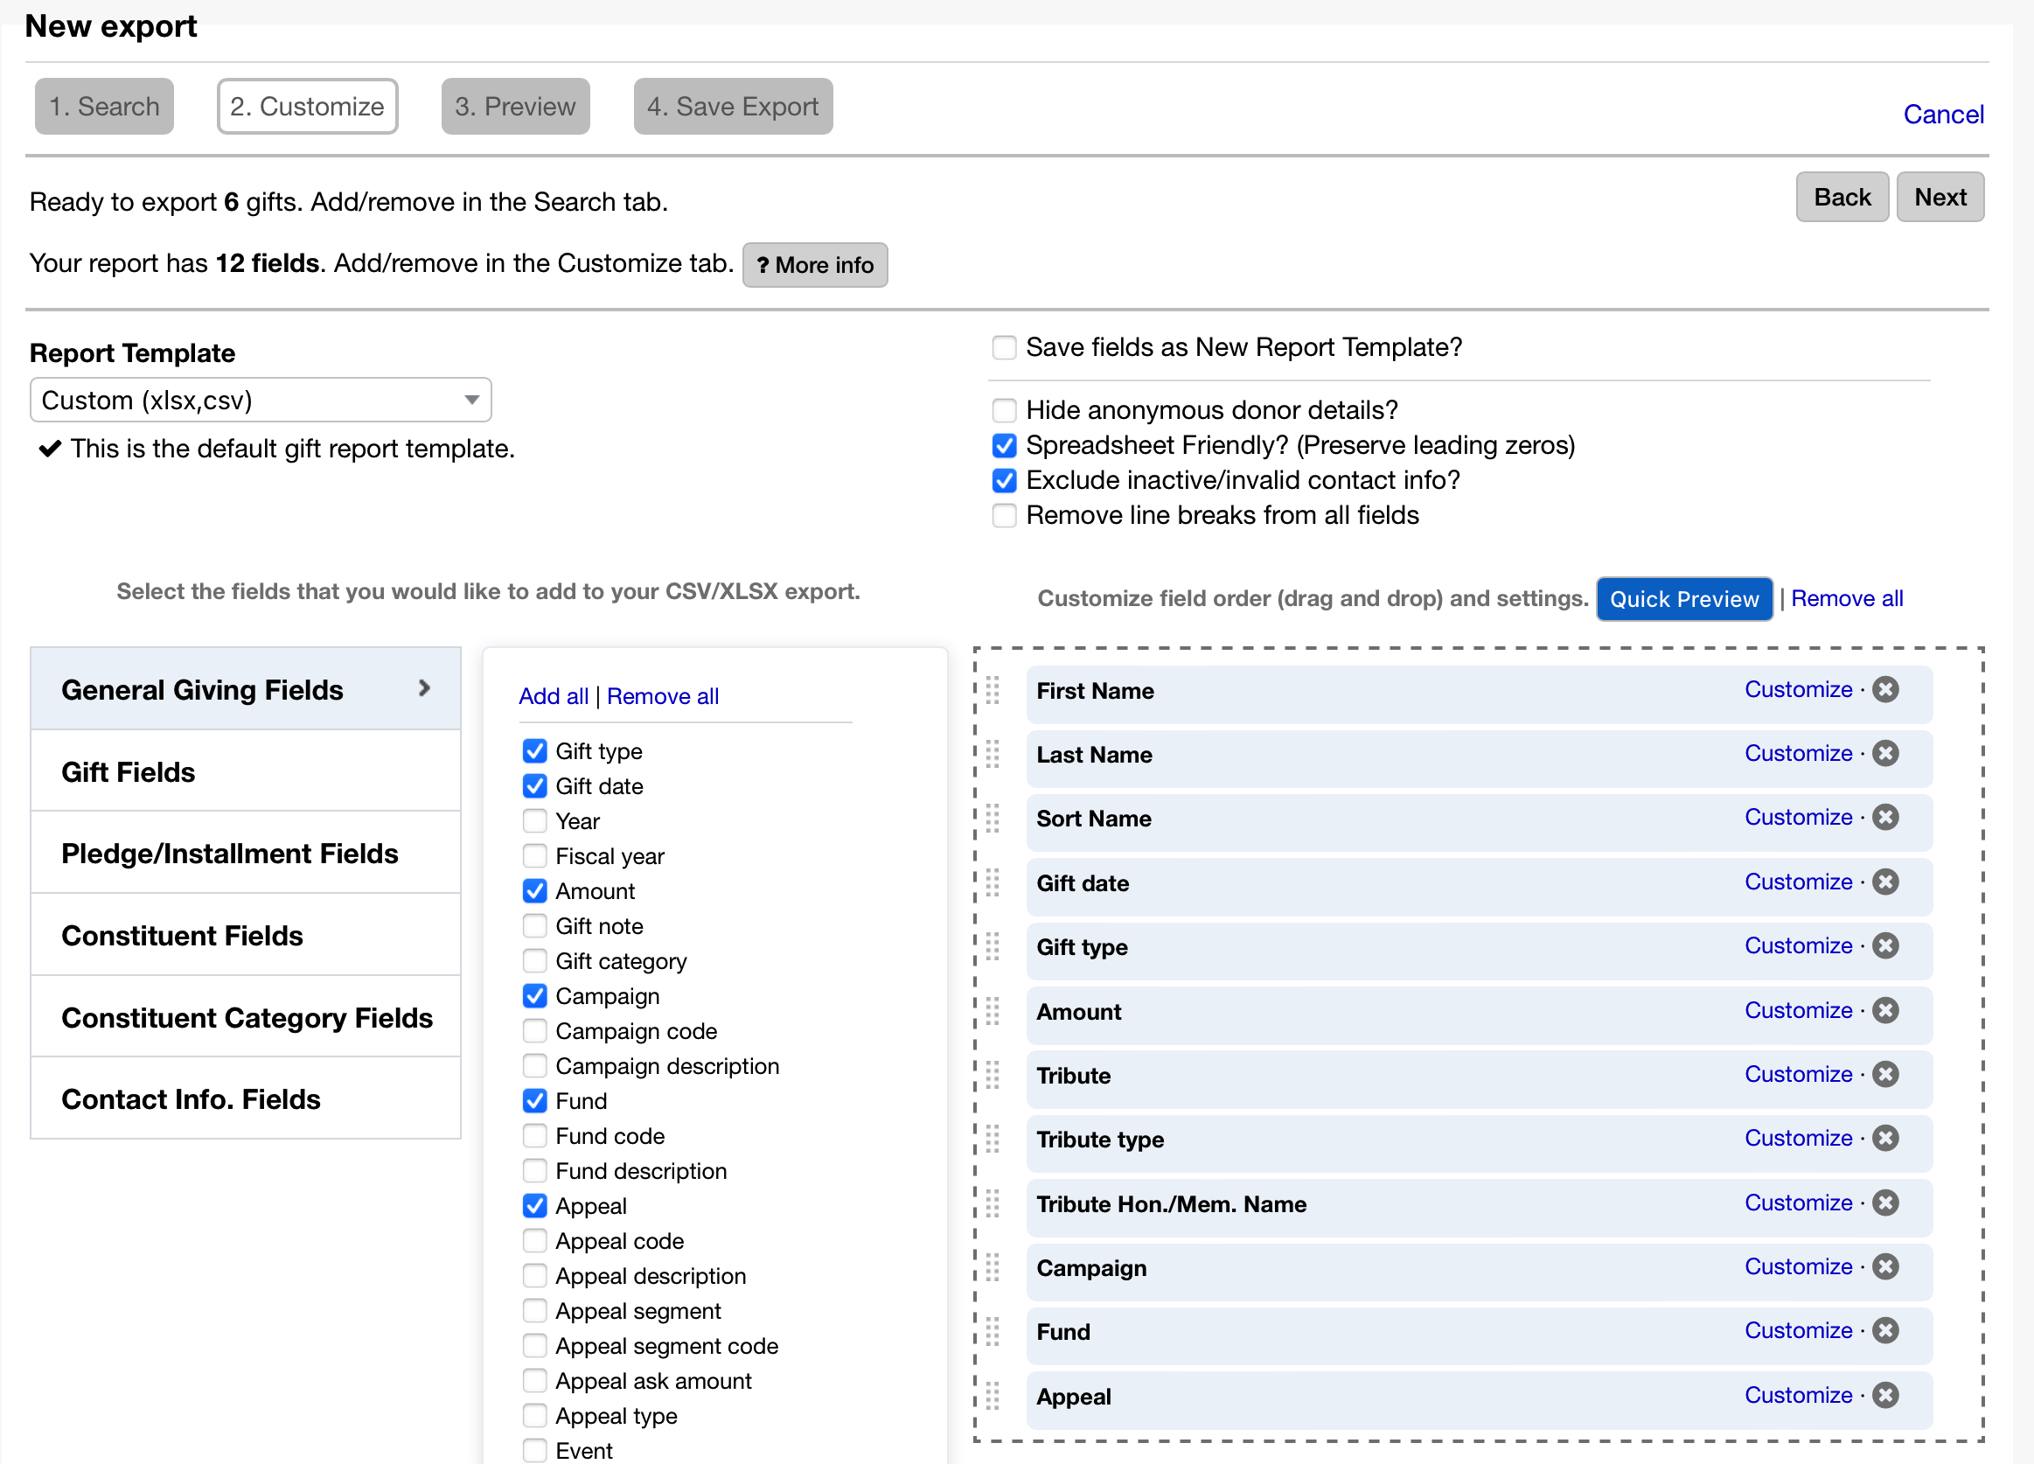Switch to the Preview tab
2034x1464 pixels.
click(515, 106)
